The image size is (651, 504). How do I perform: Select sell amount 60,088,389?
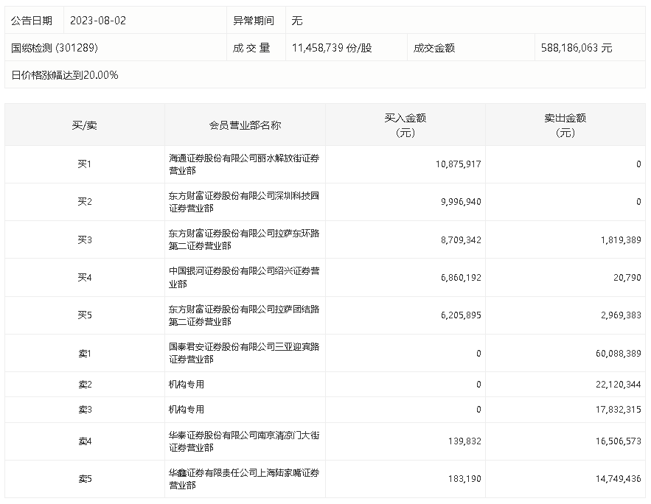619,354
